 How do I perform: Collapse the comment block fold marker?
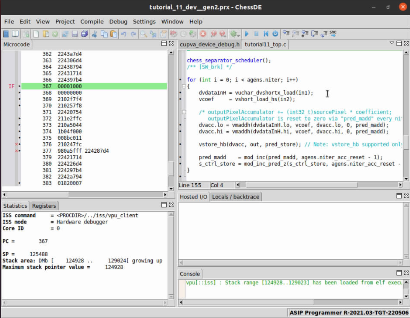point(184,112)
